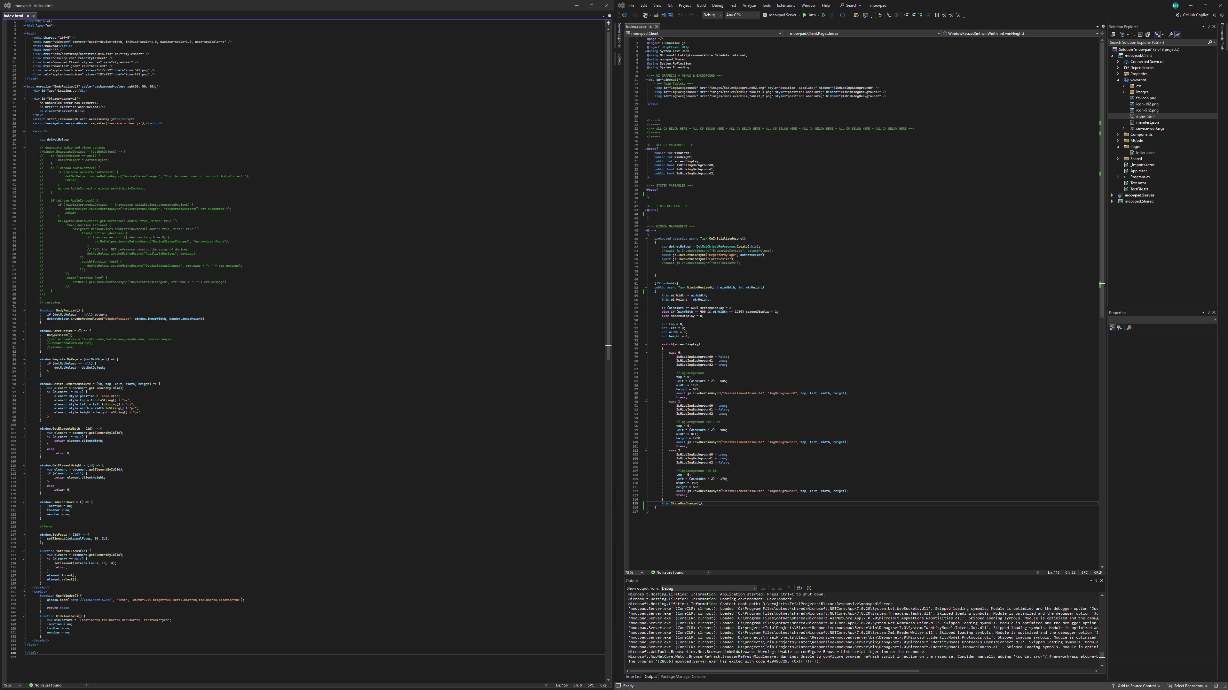
Task: Click Clear All icon in Output panel
Action: (x=790, y=588)
